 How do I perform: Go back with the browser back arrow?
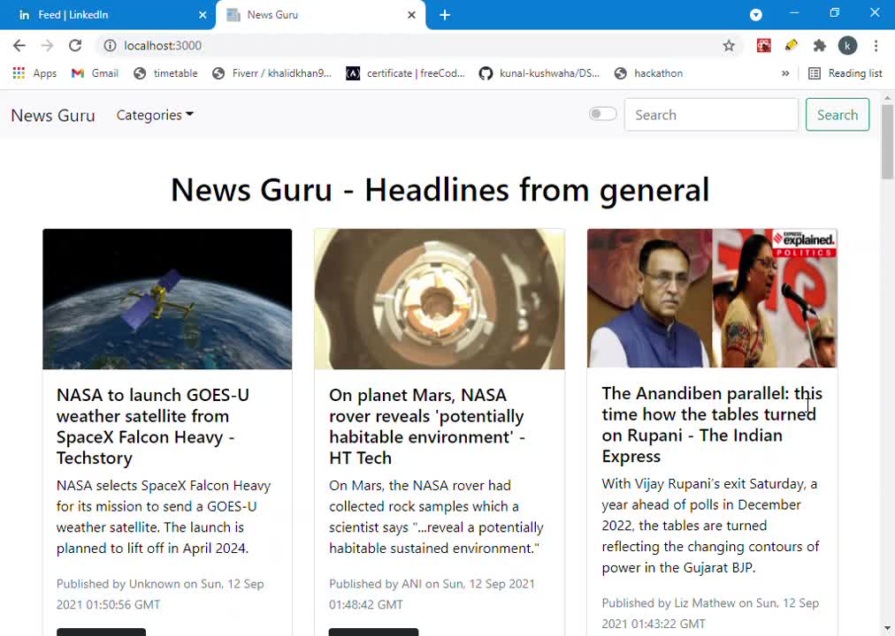pos(19,46)
